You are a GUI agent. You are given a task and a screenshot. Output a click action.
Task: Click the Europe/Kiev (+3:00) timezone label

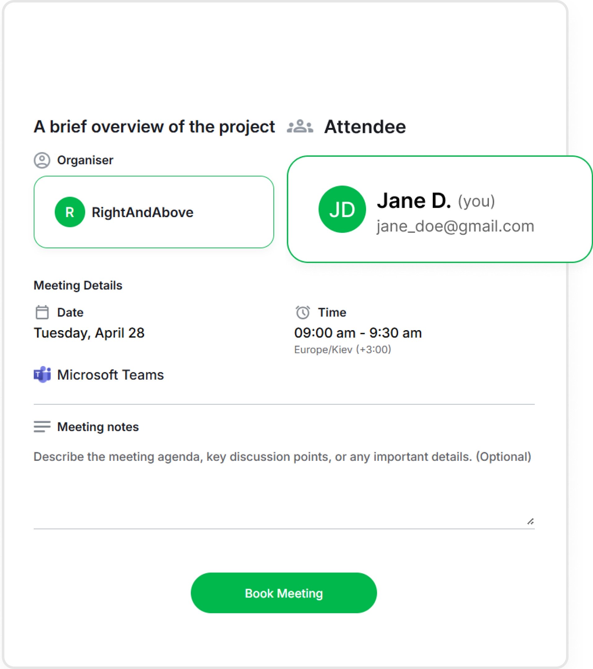tap(343, 350)
